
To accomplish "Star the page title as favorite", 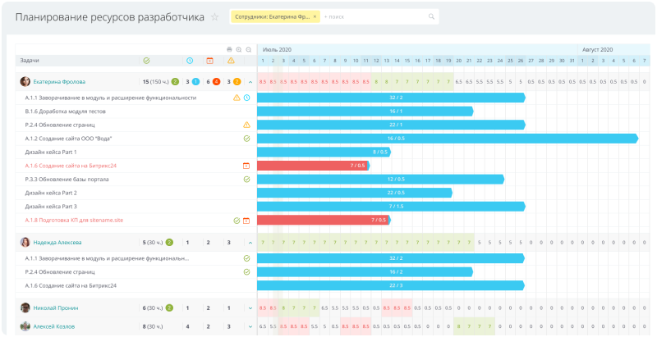I will (x=214, y=17).
